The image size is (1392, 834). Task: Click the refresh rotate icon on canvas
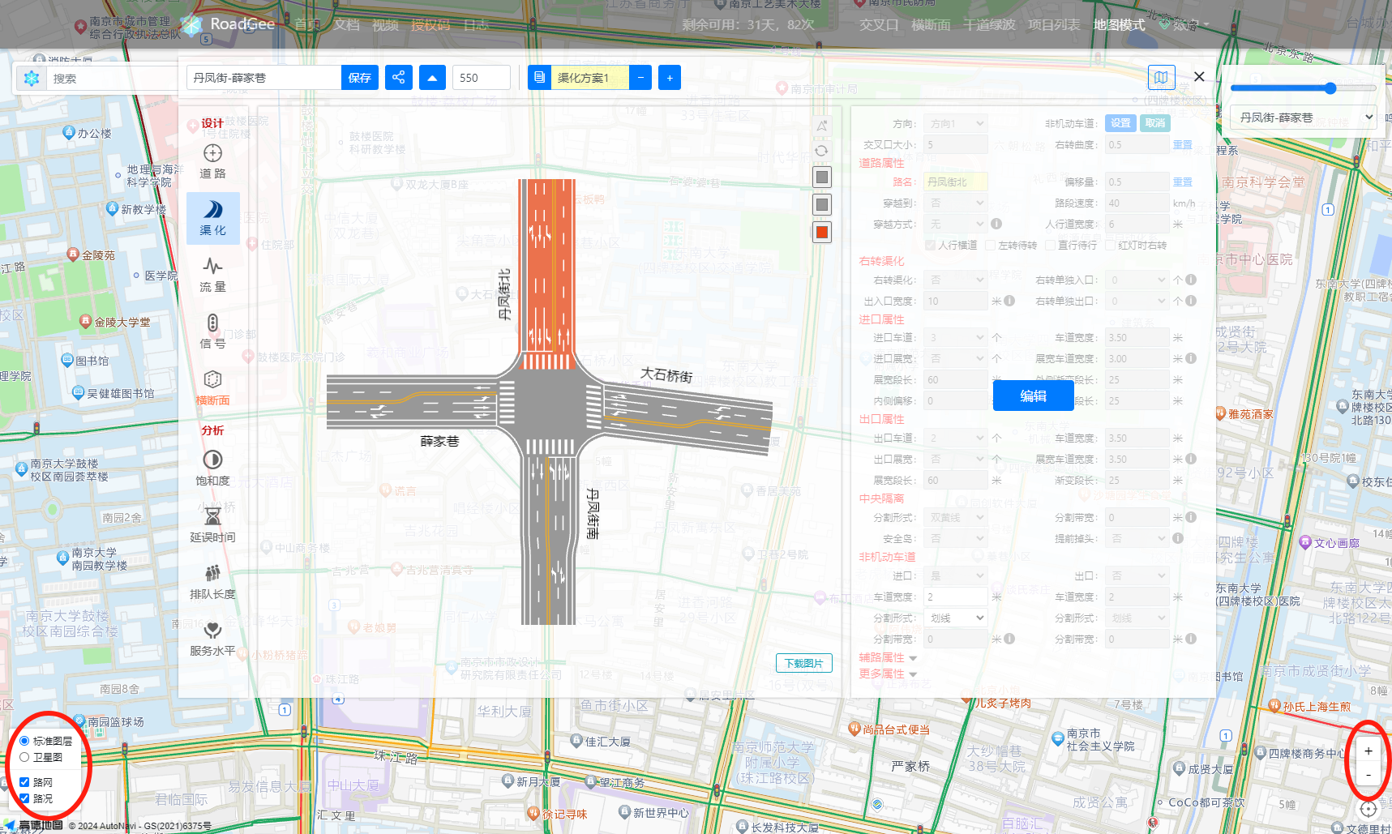821,151
